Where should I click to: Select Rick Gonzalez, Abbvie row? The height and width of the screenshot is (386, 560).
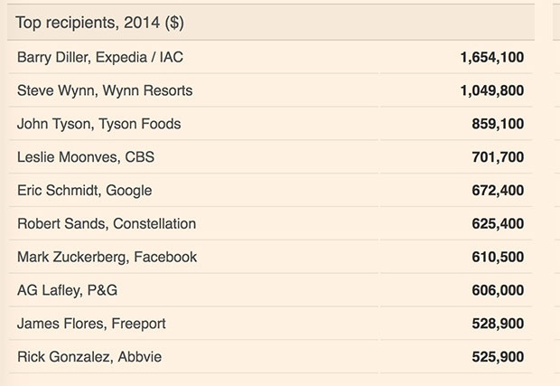271,356
